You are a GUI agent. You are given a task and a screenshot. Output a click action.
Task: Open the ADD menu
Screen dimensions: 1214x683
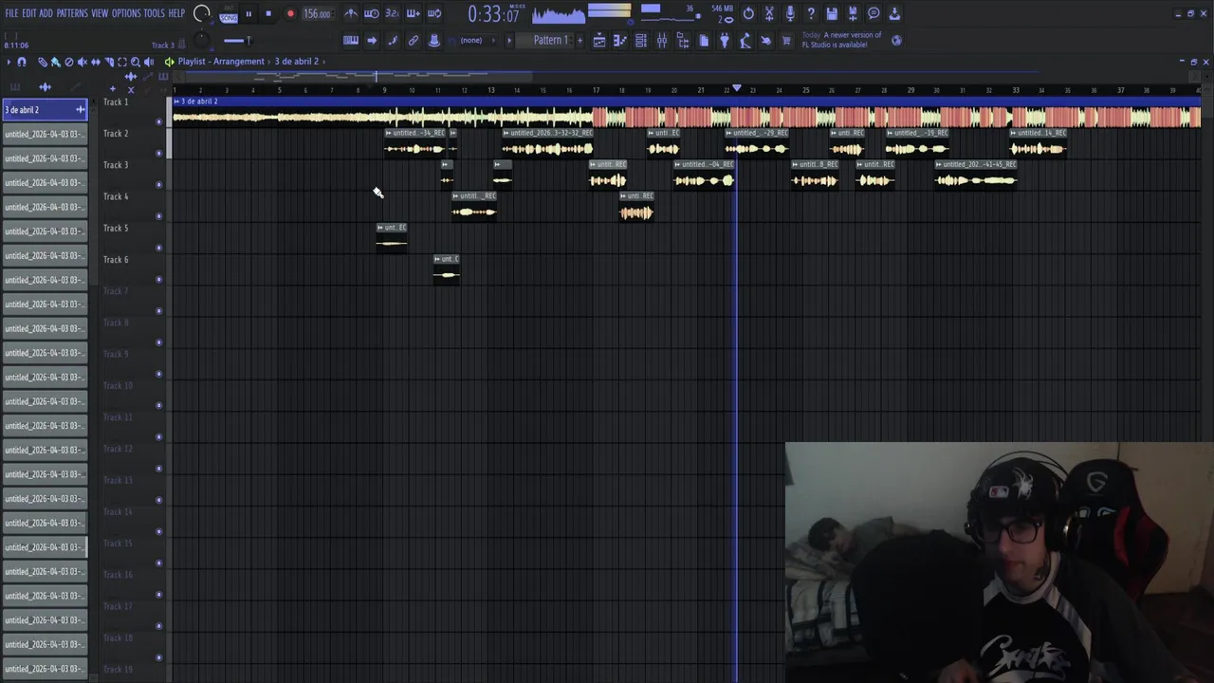click(x=46, y=13)
